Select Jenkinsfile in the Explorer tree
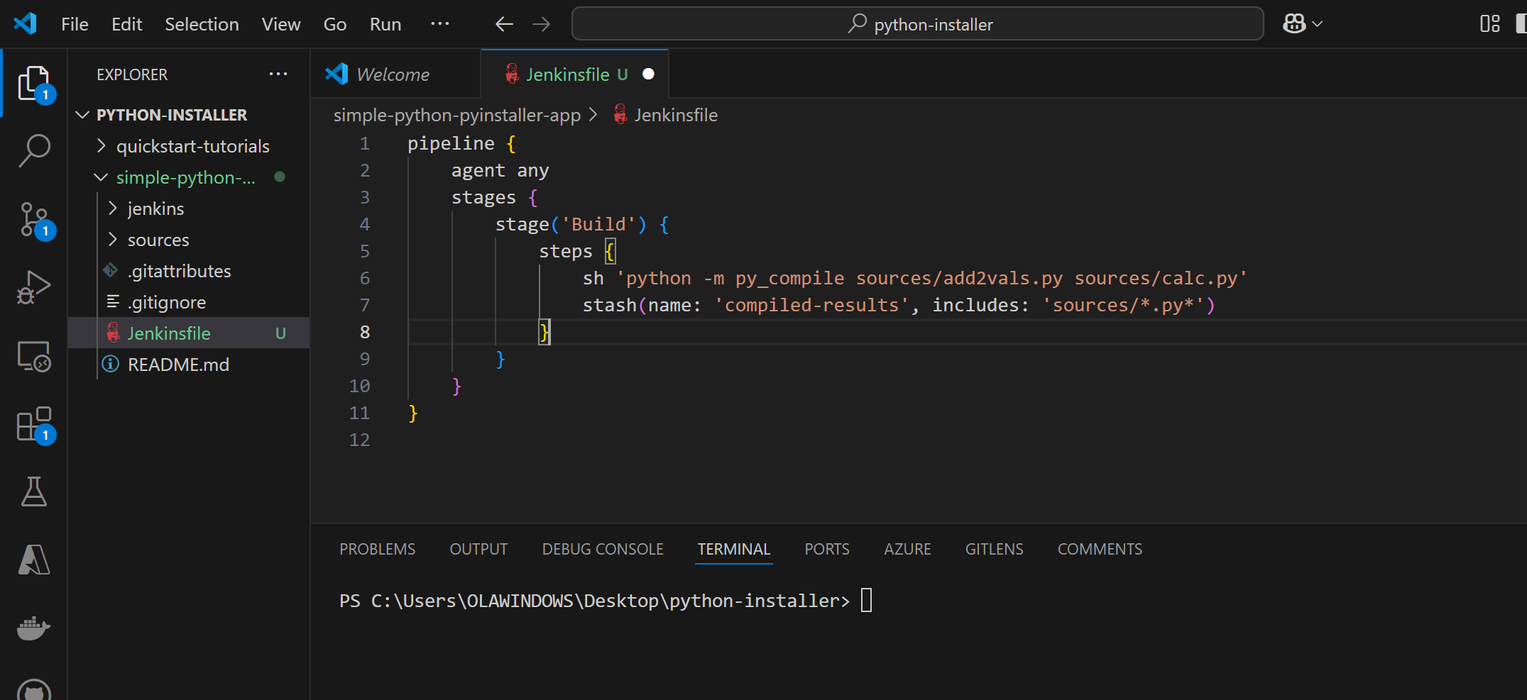Image resolution: width=1527 pixels, height=700 pixels. click(189, 333)
